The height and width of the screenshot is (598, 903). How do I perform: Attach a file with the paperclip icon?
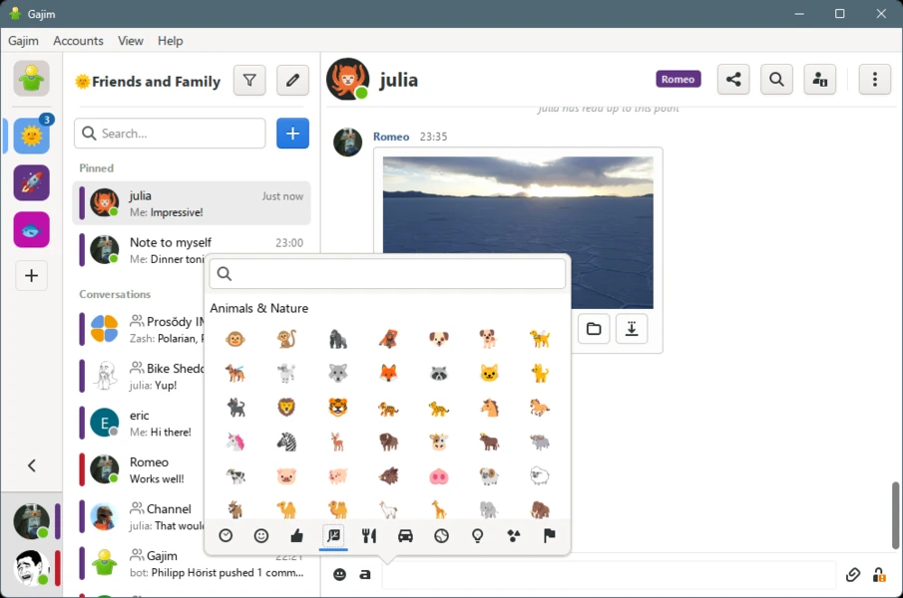[853, 575]
